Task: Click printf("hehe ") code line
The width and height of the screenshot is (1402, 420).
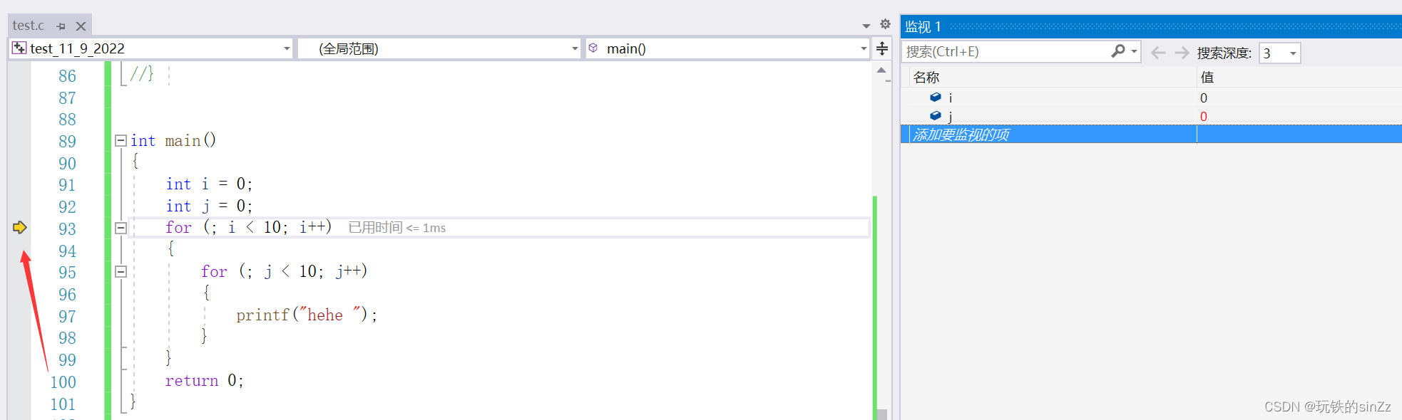Action: pos(307,315)
